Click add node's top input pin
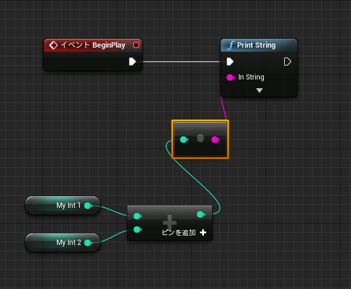 [138, 216]
